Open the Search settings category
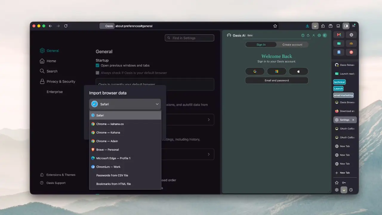This screenshot has width=382, height=215. pos(49,71)
